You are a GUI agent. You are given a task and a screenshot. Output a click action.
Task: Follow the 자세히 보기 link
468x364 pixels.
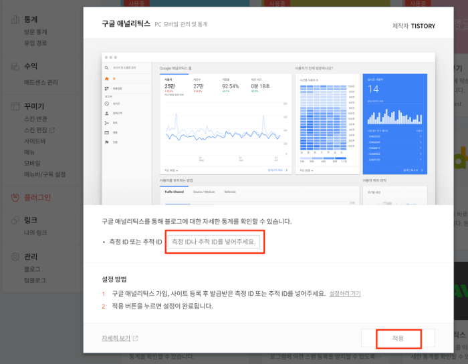[x=116, y=338]
